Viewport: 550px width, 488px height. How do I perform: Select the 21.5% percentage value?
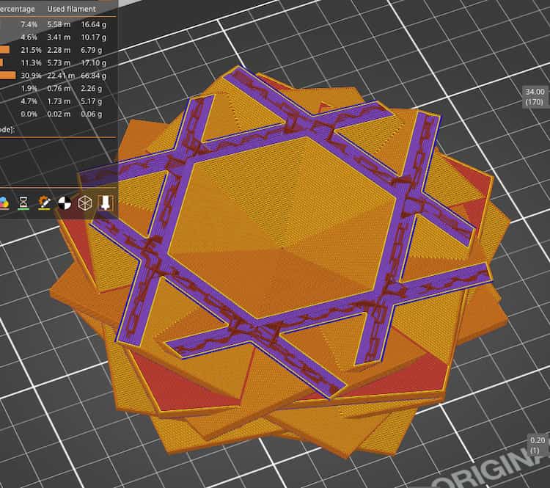coord(31,50)
